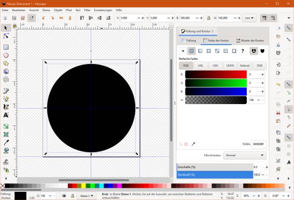Screen dimensions: 294x200
Task: Select the Spiral tool
Action: coord(6,80)
